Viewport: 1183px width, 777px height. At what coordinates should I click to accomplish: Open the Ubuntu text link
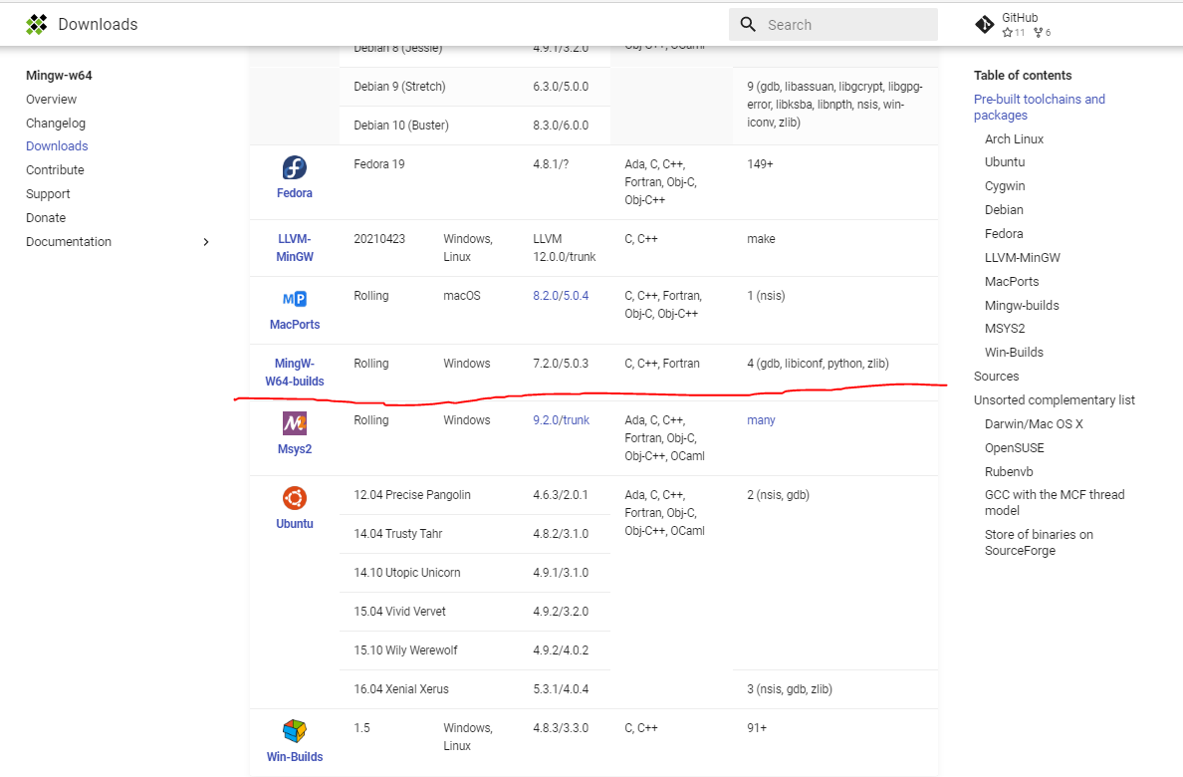tap(294, 524)
